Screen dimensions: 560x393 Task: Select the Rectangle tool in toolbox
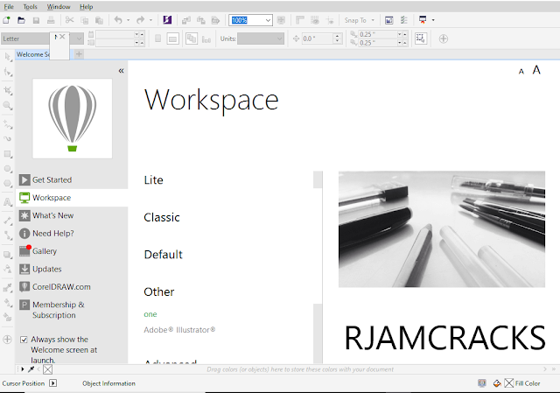click(x=8, y=154)
